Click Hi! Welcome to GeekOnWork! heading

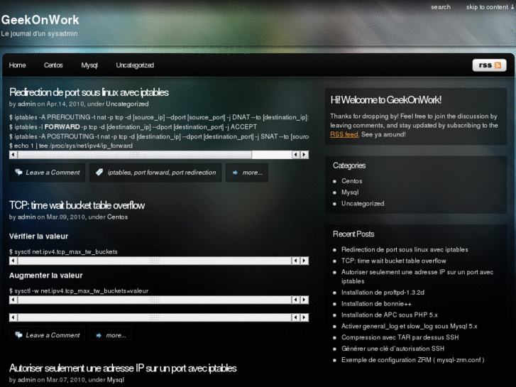pyautogui.click(x=385, y=100)
